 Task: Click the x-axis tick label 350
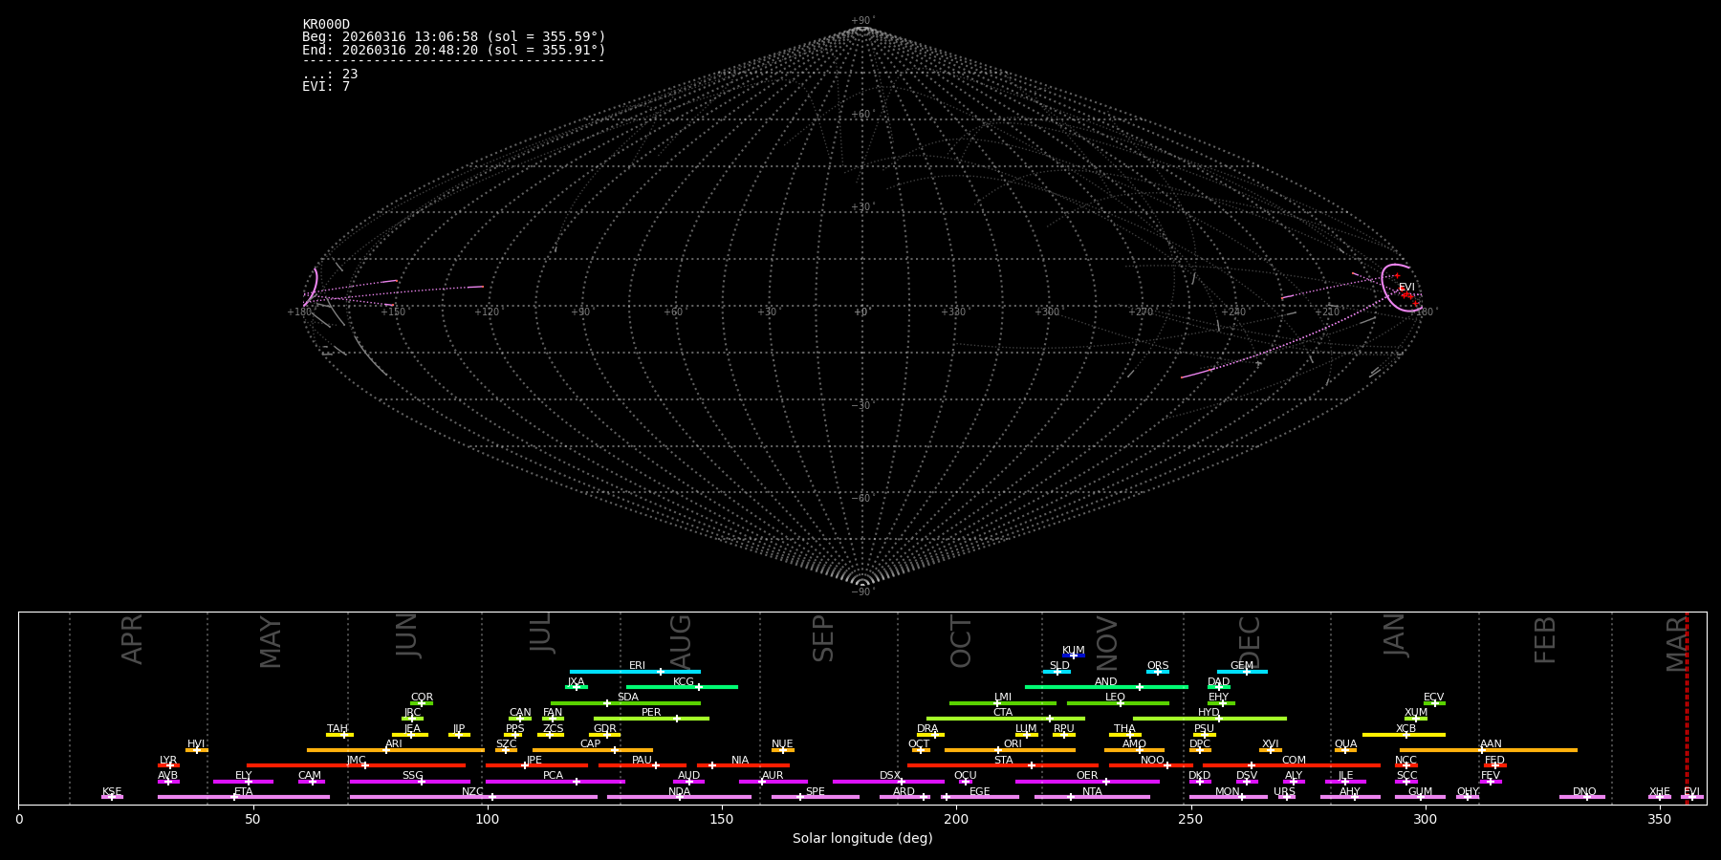(x=1660, y=819)
